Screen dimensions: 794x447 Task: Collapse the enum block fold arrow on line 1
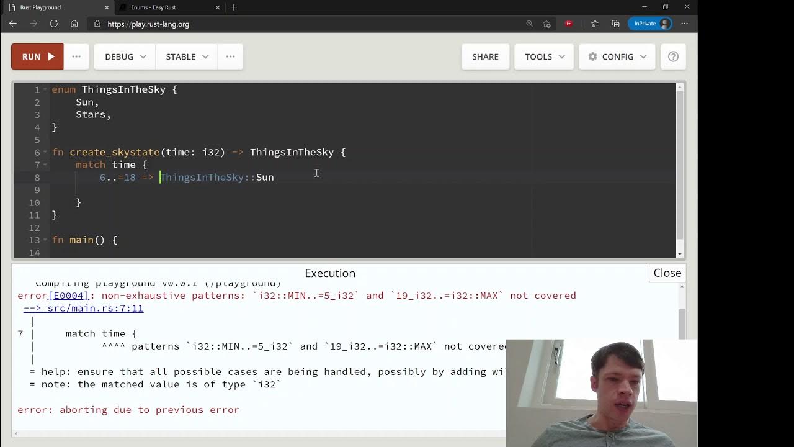[x=45, y=90]
